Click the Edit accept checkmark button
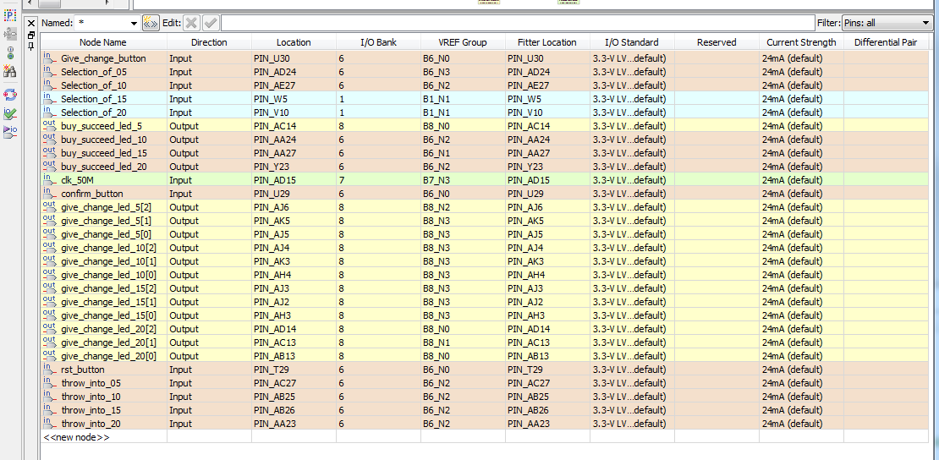This screenshot has width=939, height=460. [210, 24]
